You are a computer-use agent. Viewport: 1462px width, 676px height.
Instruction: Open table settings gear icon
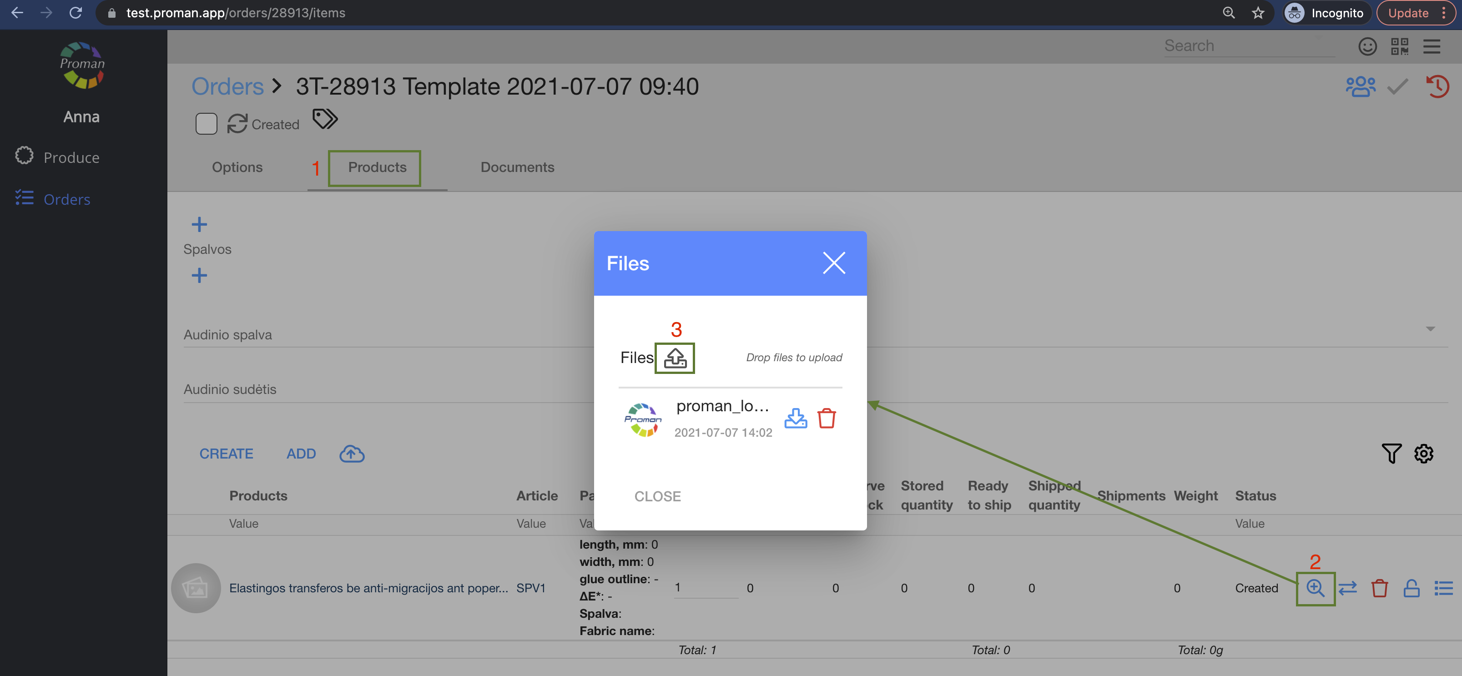[x=1423, y=453]
